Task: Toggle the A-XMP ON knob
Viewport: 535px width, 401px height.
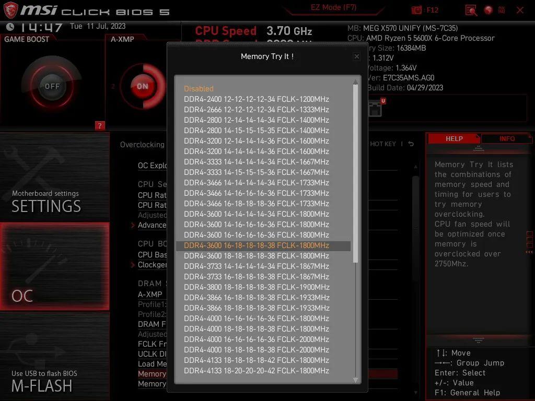Action: (143, 86)
